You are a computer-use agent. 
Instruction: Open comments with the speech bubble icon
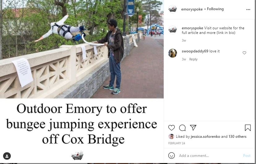click(x=182, y=128)
